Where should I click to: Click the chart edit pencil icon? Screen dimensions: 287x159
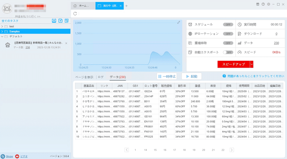coord(178,22)
